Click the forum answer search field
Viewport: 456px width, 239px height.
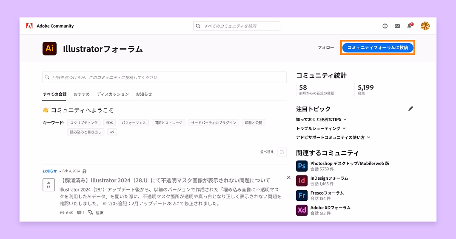pos(164,78)
